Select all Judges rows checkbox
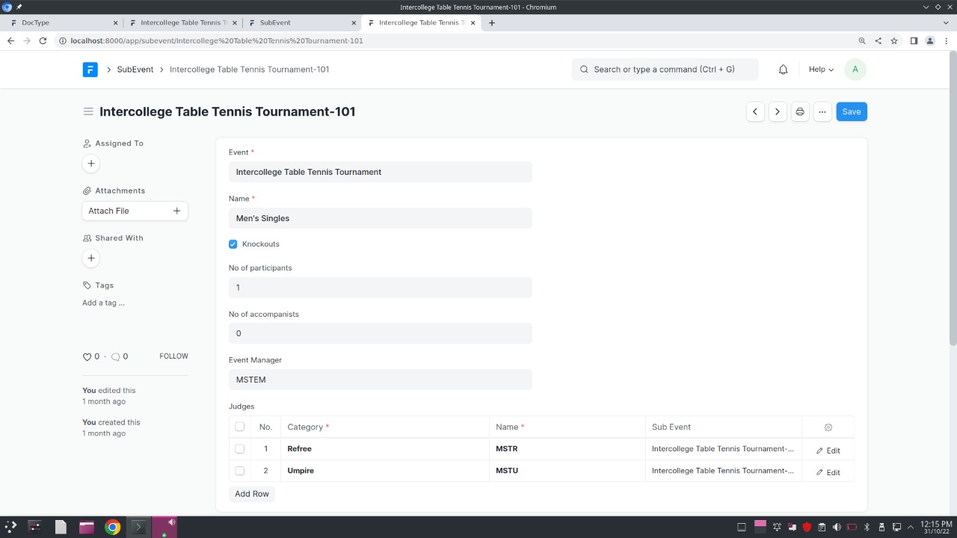 click(x=239, y=427)
